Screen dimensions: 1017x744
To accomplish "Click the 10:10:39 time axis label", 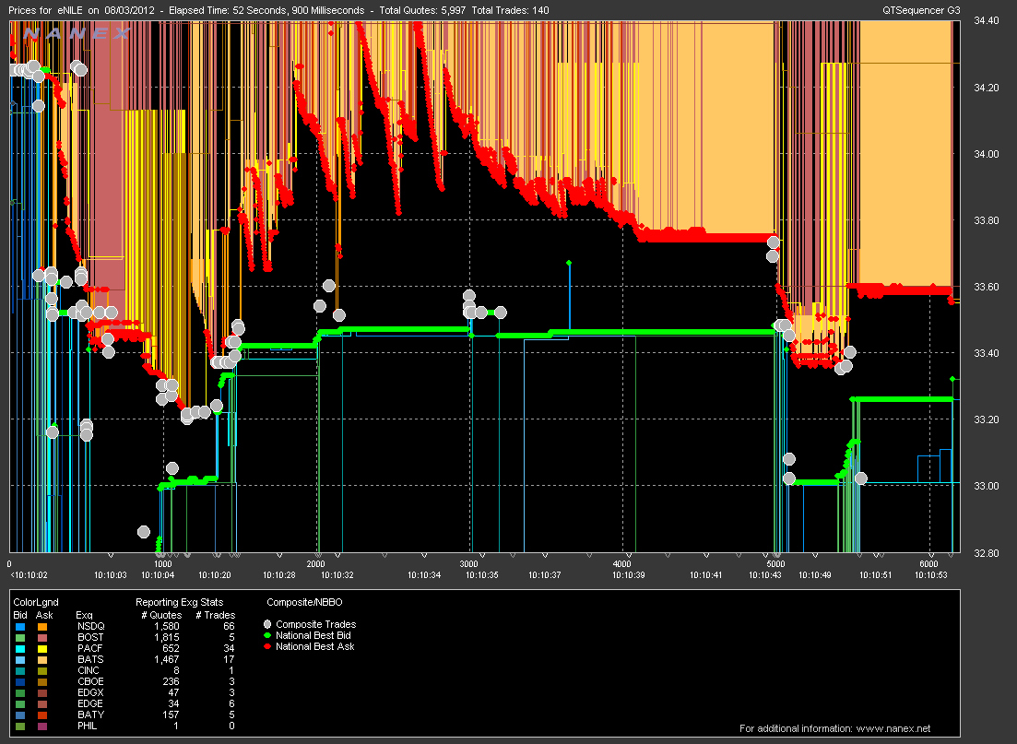I will click(x=629, y=575).
